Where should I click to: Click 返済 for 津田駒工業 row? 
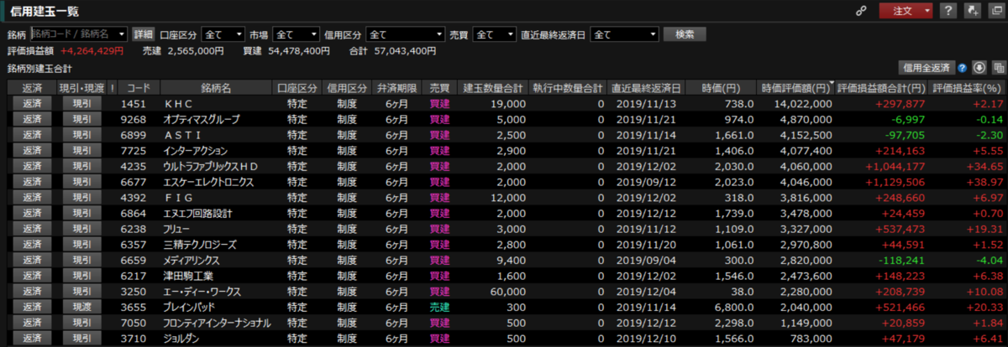pyautogui.click(x=32, y=276)
